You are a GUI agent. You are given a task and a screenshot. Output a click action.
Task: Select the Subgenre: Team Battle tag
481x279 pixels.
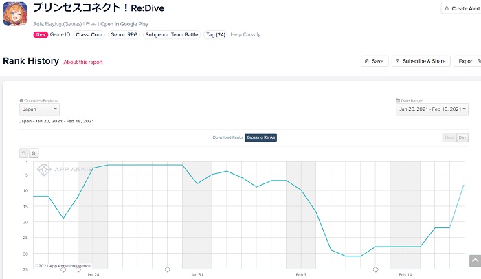[x=172, y=34]
